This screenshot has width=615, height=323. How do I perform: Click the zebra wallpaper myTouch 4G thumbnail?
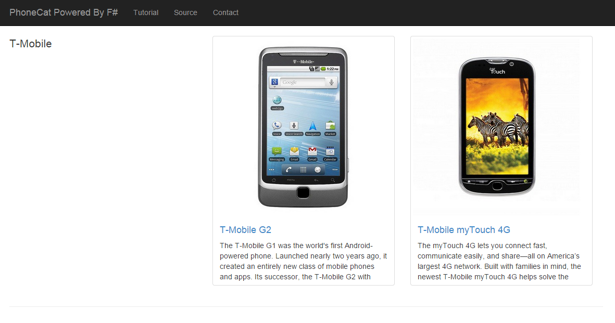497,126
